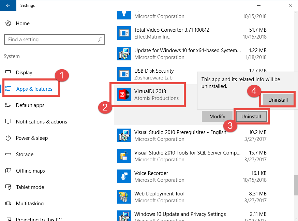Image resolution: width=298 pixels, height=221 pixels.
Task: Click the Notifications & actions speech bubble icon
Action: (8, 121)
